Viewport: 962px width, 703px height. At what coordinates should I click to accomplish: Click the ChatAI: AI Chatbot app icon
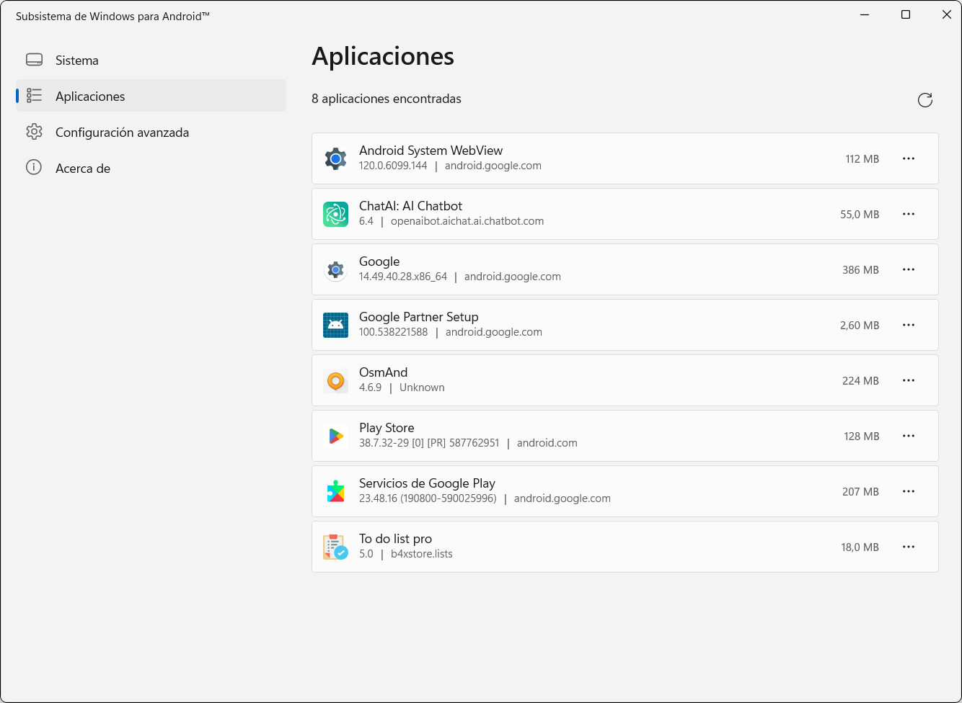tap(335, 214)
